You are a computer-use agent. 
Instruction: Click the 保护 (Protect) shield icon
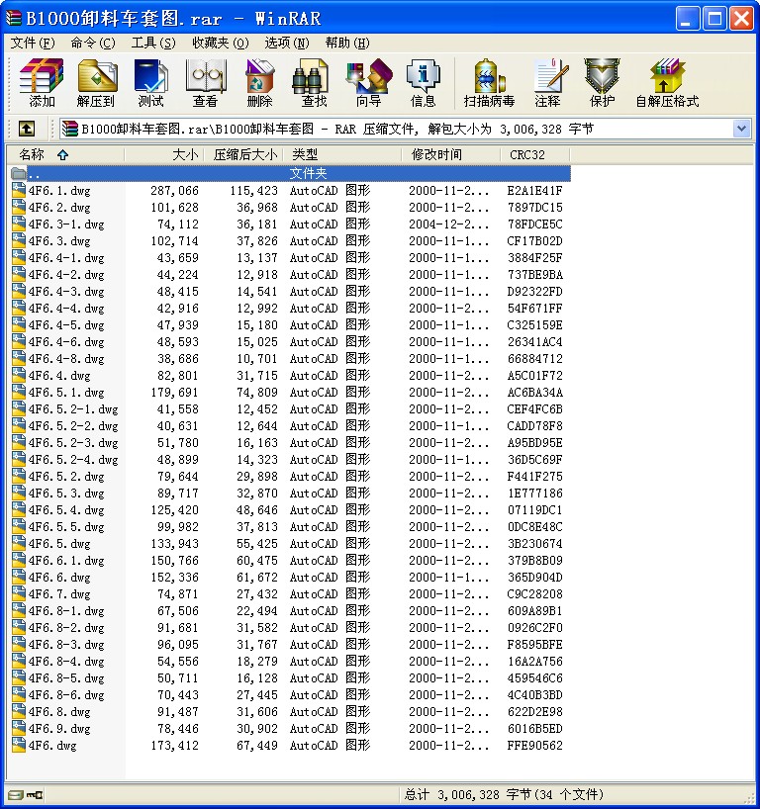tap(602, 76)
